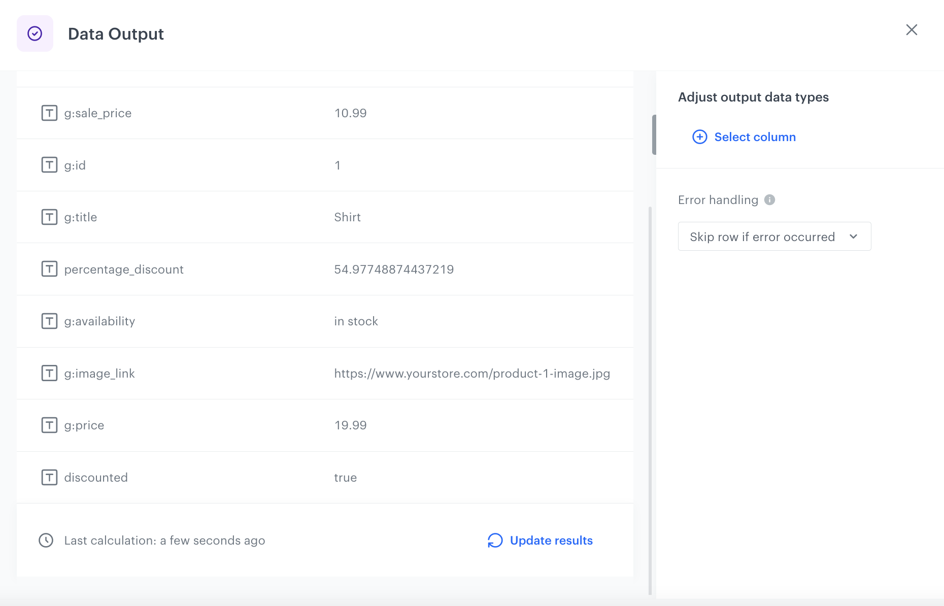Click the type icon next to discounted
The image size is (944, 606).
[x=49, y=478]
